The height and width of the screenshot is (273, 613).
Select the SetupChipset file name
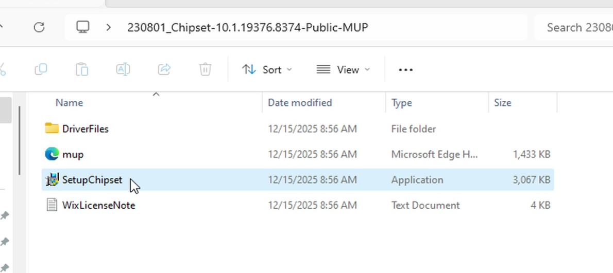tap(92, 180)
